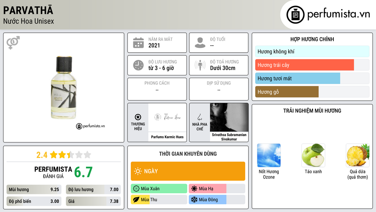Click the Parfums Karmic Hues brand name
376x212 pixels.
click(x=167, y=137)
